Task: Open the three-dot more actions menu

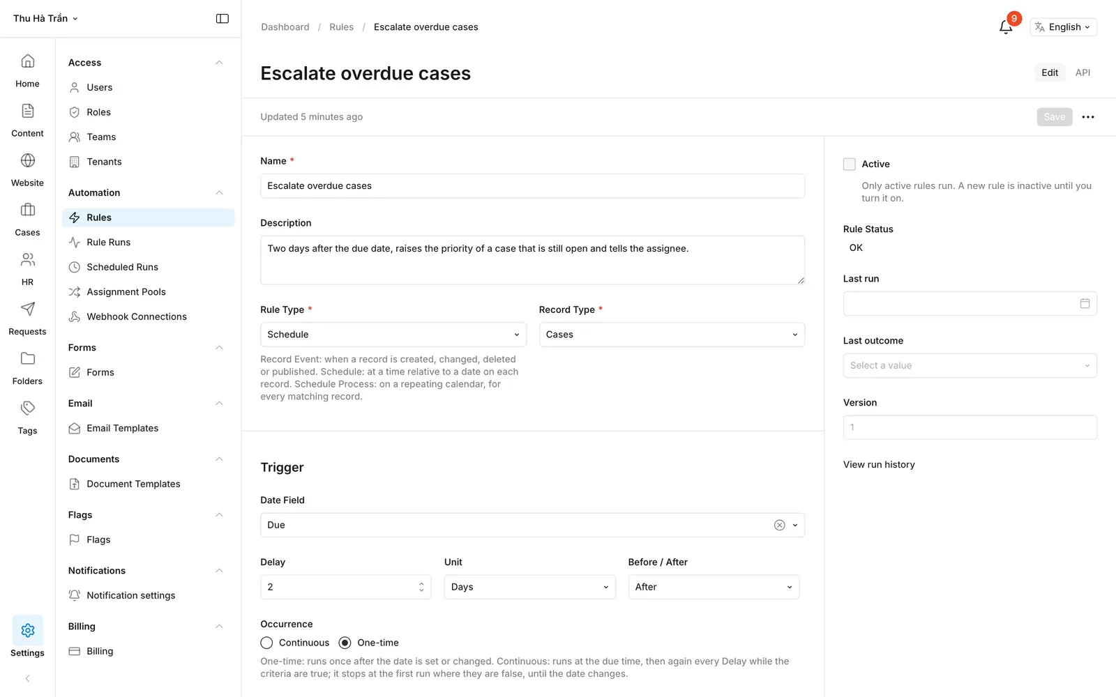Action: (1088, 117)
